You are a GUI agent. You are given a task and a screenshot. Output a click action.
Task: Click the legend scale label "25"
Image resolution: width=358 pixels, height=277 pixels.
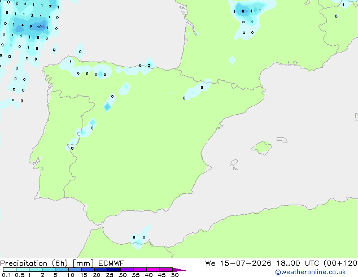click(110, 275)
